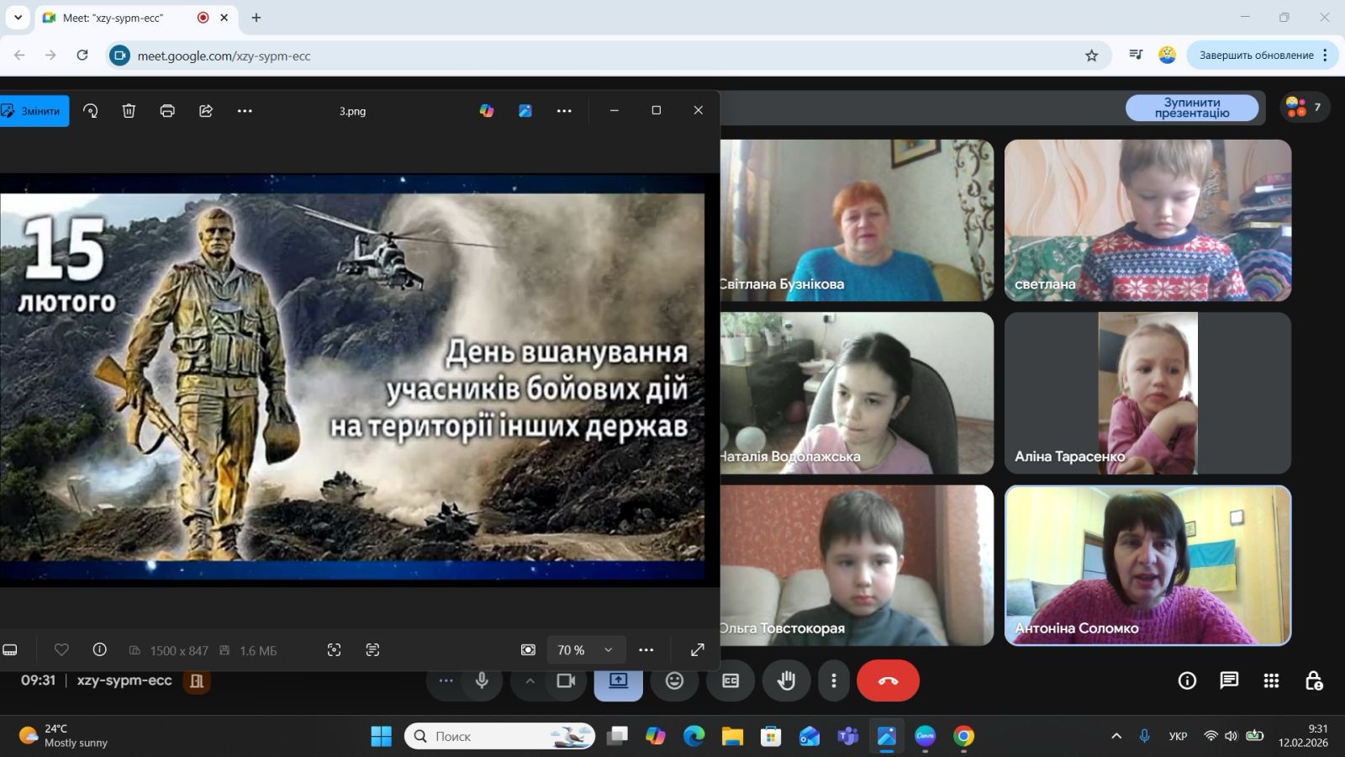Mute the microphone in Meet
Image resolution: width=1345 pixels, height=757 pixels.
tap(482, 680)
